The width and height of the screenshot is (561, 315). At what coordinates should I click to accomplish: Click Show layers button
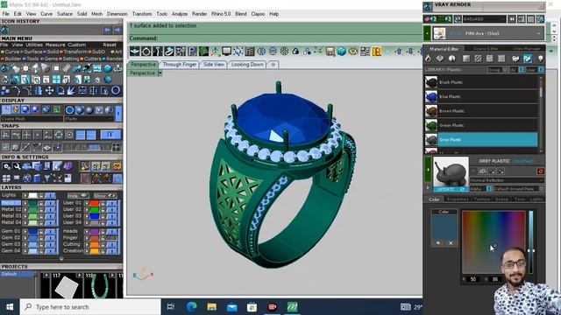pyautogui.click(x=105, y=195)
